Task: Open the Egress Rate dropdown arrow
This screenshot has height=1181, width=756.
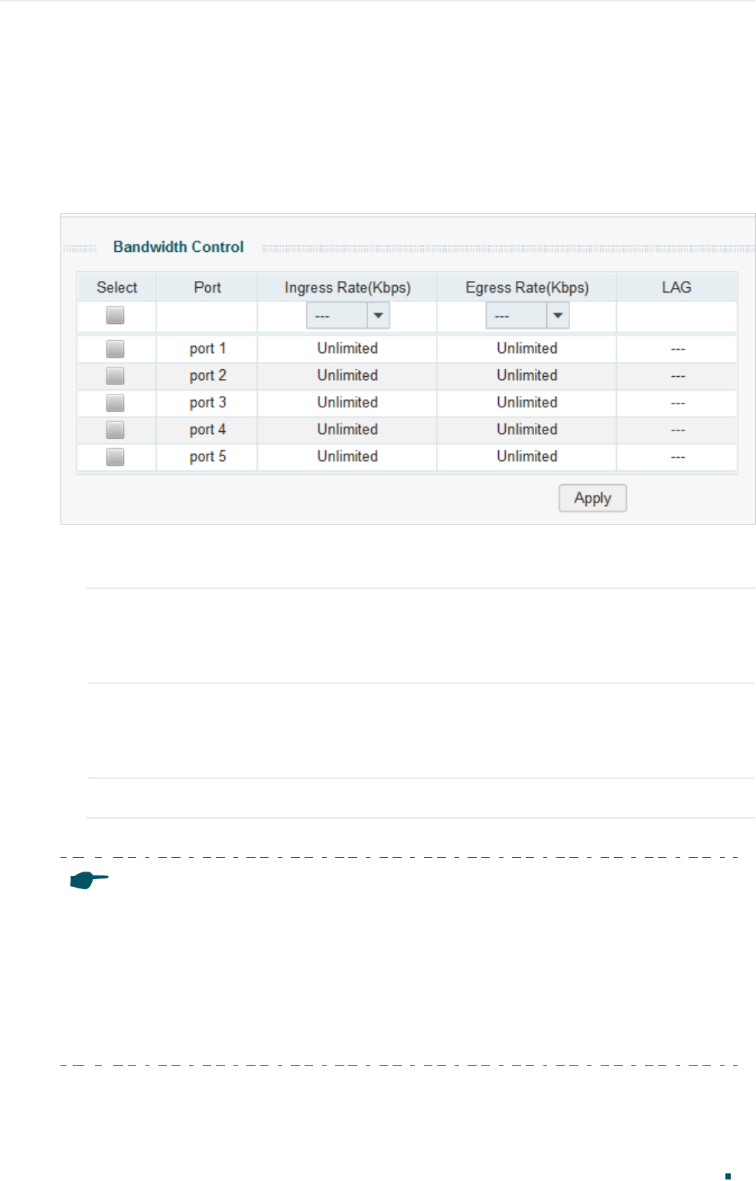Action: click(558, 316)
